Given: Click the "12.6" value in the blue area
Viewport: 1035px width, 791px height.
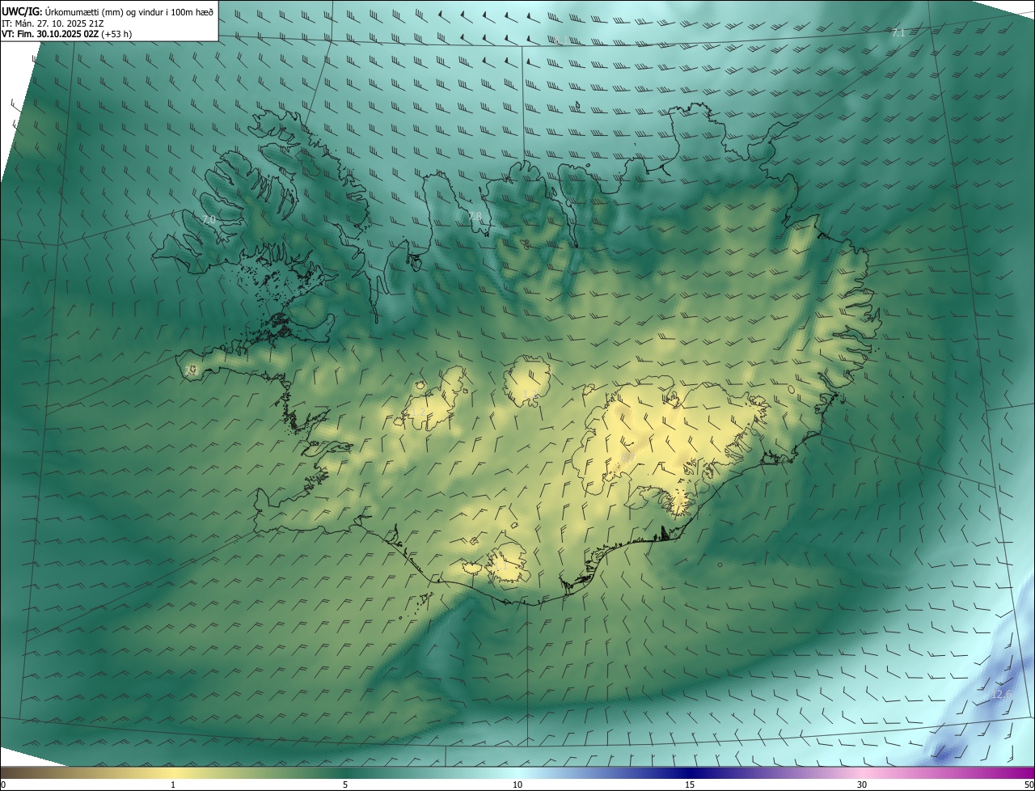Looking at the screenshot, I should (x=1001, y=694).
